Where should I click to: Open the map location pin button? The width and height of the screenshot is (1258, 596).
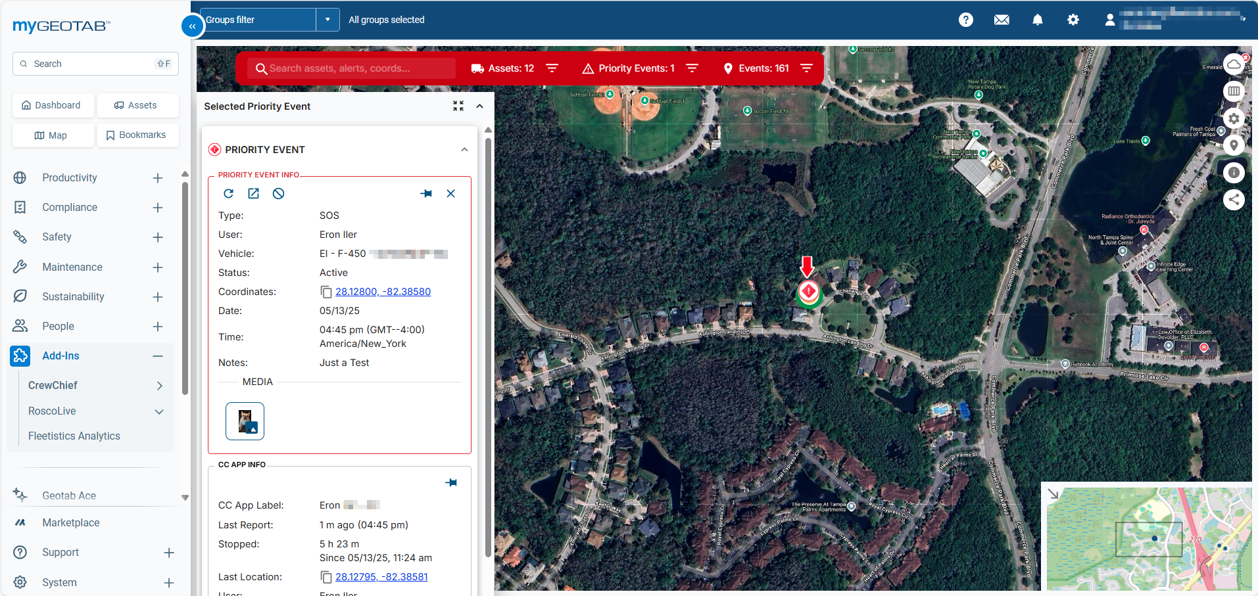1234,145
